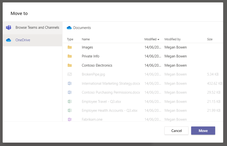
Task: Sort by the Modified column dropdown arrow
Action: click(158, 40)
